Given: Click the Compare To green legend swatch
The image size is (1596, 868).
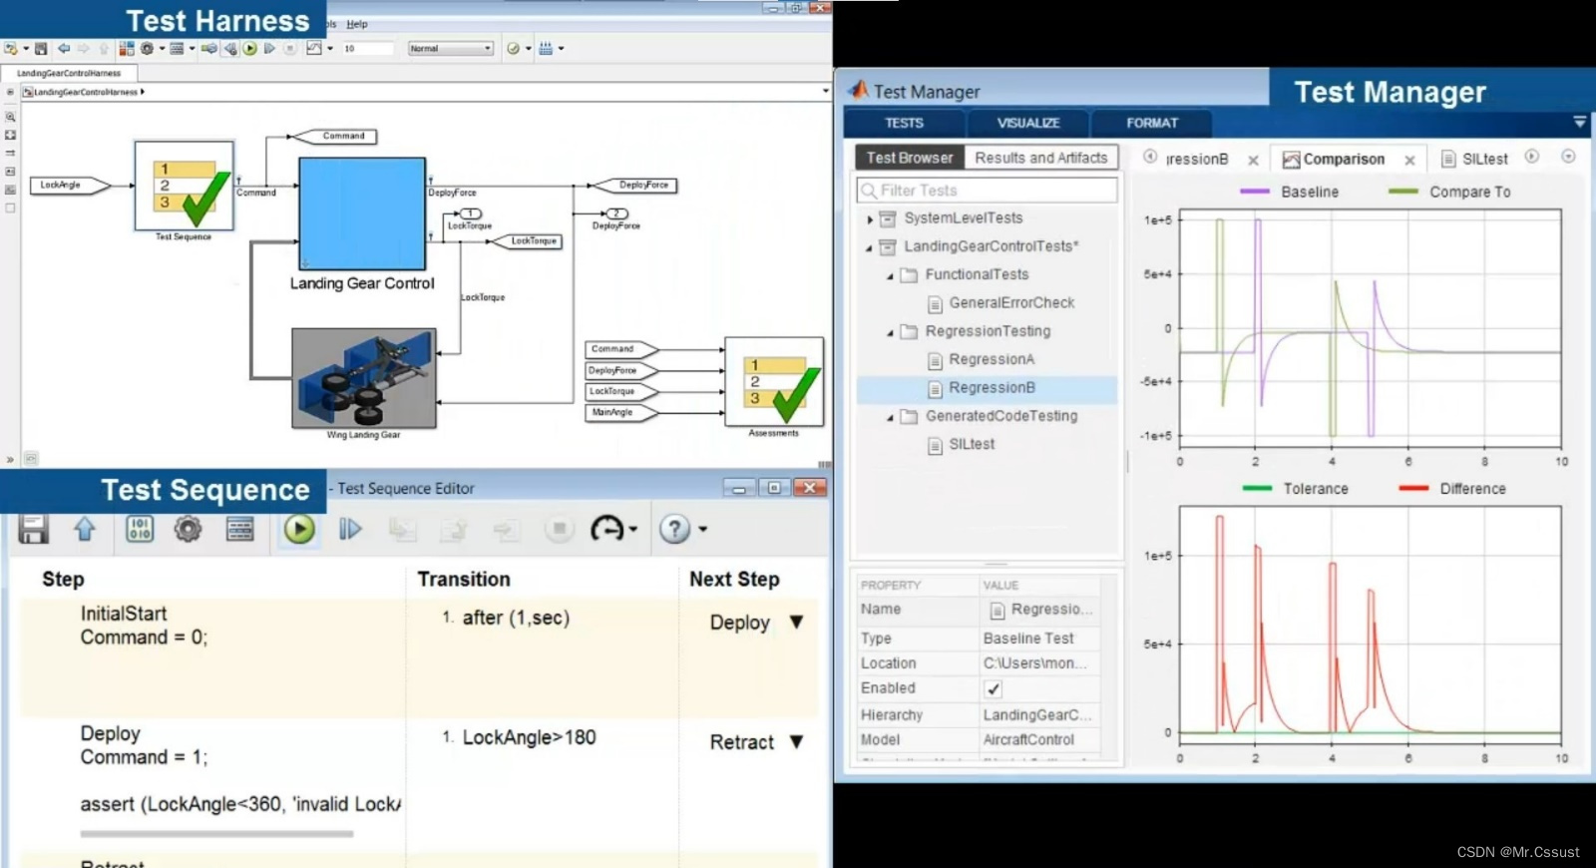Looking at the screenshot, I should pos(1403,192).
